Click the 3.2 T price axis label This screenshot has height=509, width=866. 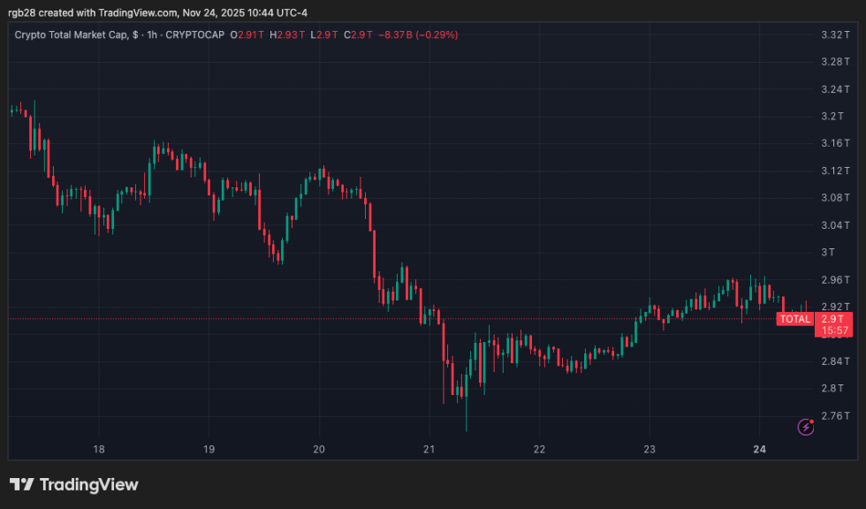(832, 116)
